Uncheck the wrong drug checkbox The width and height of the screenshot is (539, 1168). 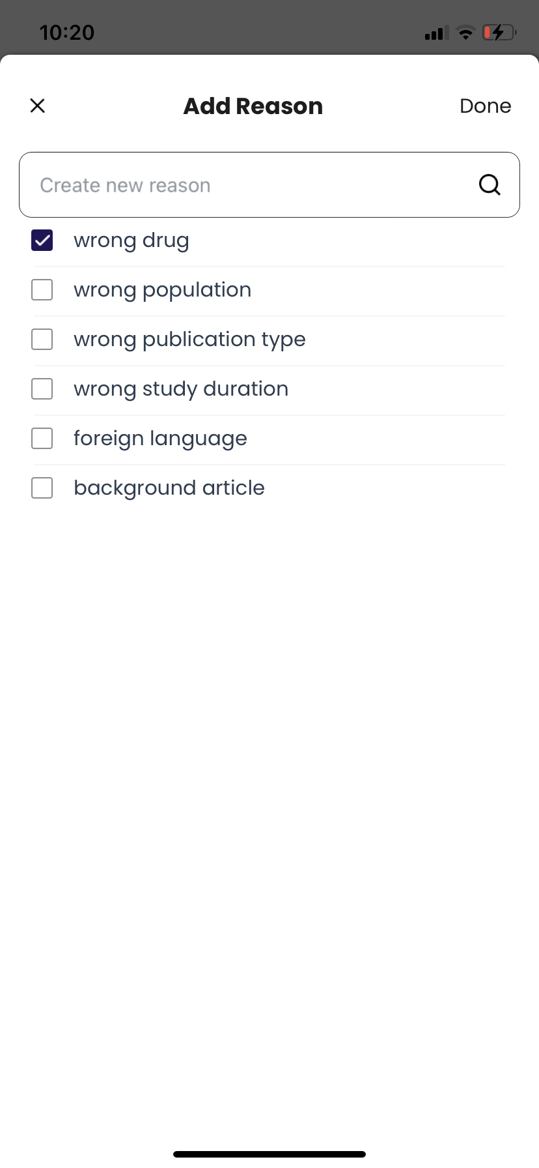click(x=42, y=241)
